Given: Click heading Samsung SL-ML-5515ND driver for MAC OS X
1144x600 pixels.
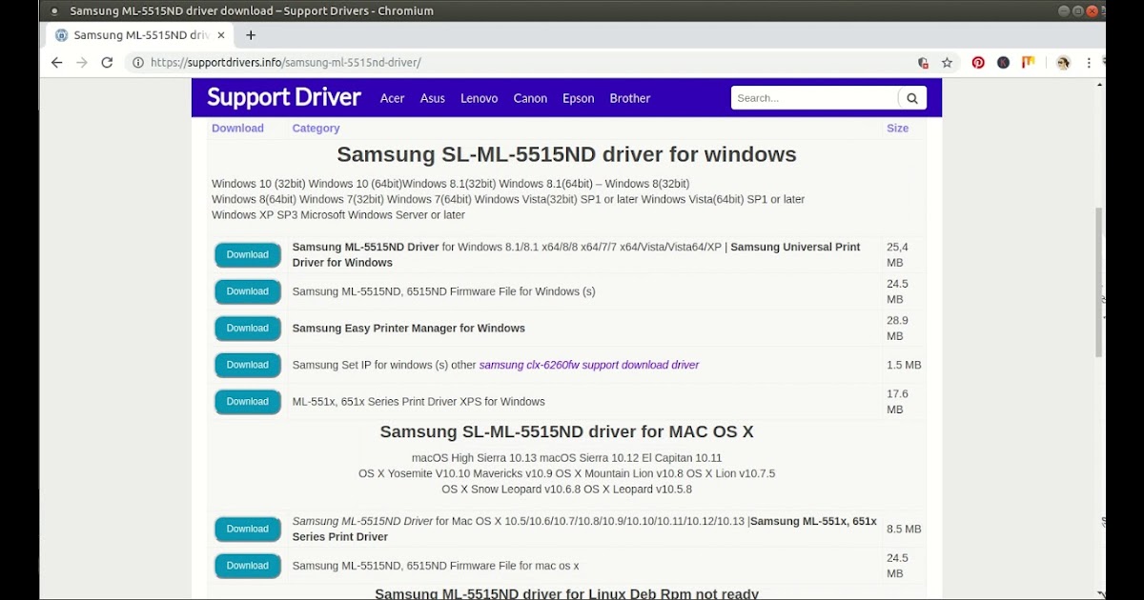Looking at the screenshot, I should coord(566,431).
